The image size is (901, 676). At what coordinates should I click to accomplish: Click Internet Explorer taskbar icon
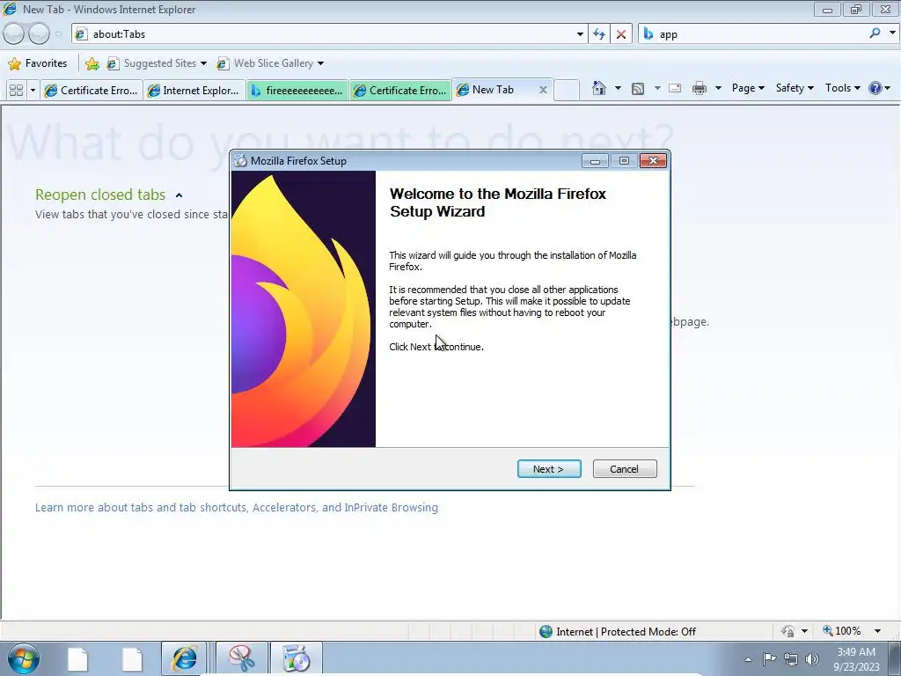coord(184,658)
